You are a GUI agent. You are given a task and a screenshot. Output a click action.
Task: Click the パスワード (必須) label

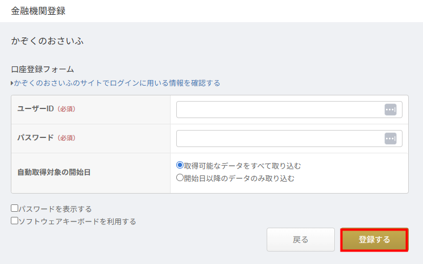pos(46,137)
